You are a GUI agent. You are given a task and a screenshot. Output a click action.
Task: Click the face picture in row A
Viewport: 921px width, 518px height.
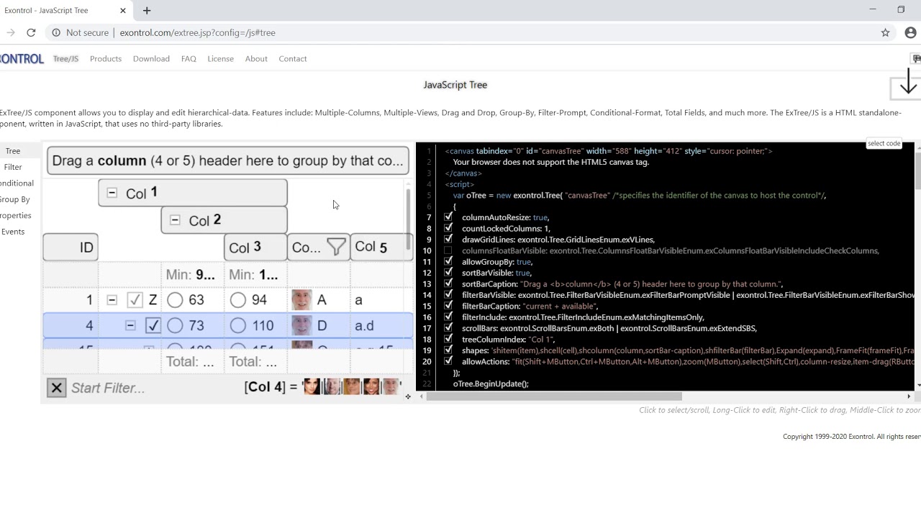click(301, 300)
